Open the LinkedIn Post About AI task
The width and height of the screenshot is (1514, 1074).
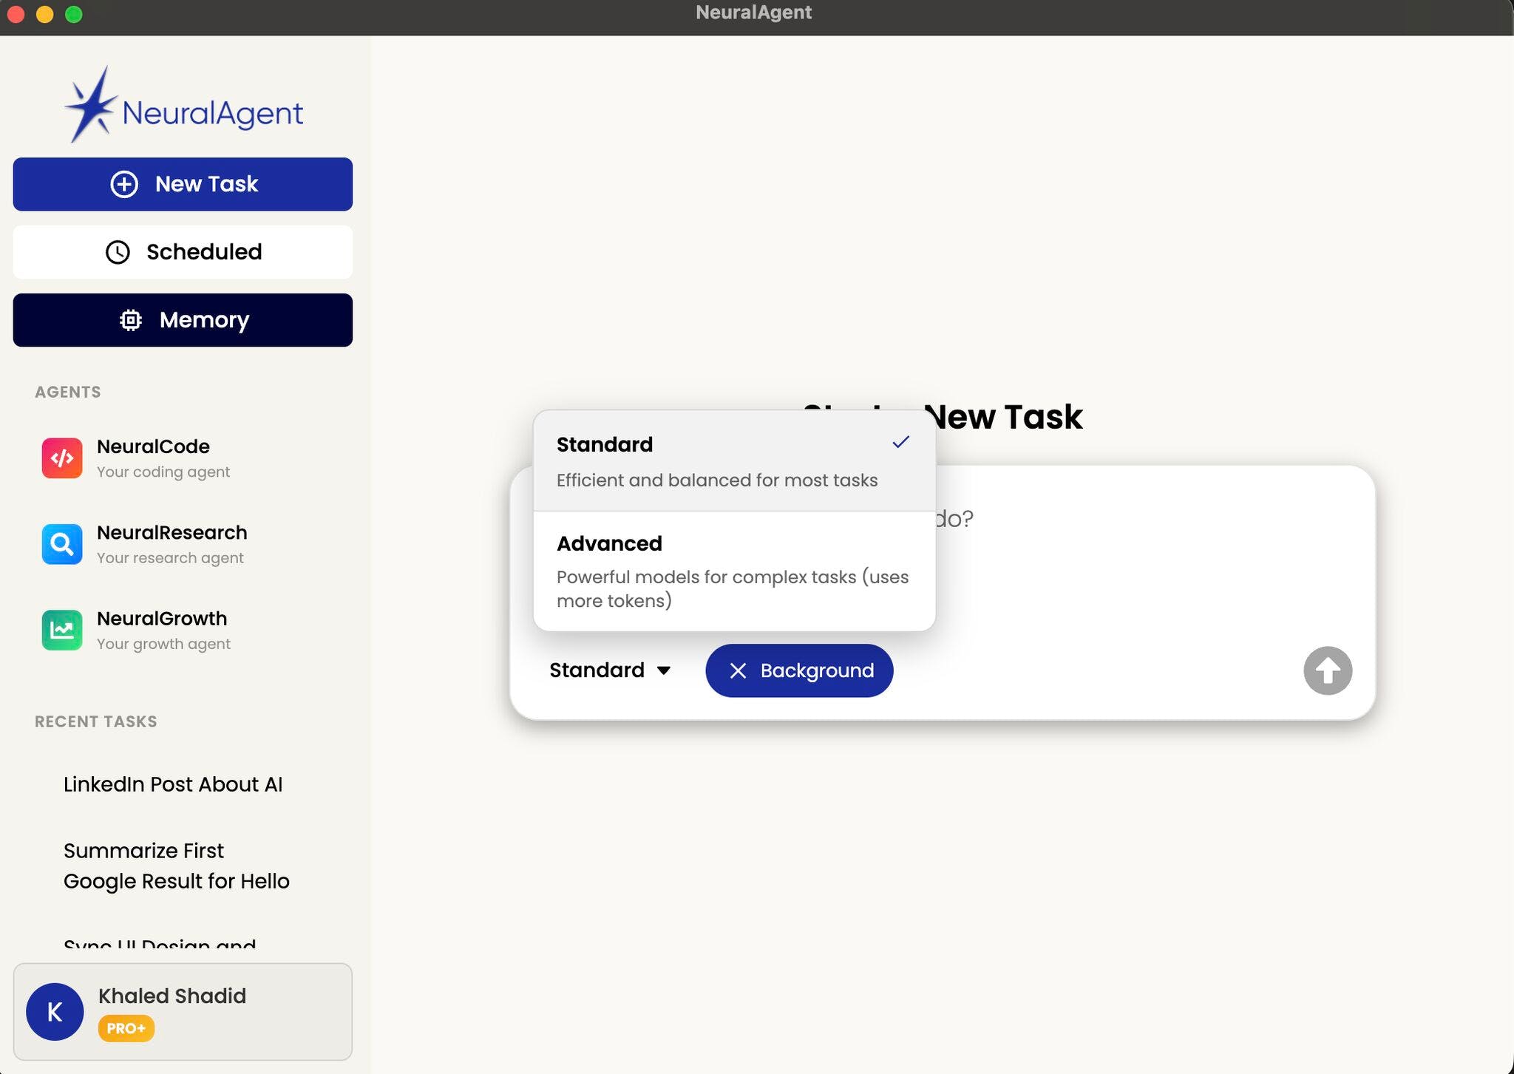tap(173, 784)
